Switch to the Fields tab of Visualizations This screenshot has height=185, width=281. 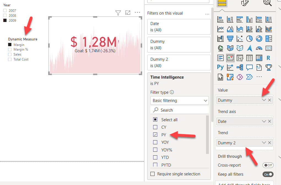(222, 3)
